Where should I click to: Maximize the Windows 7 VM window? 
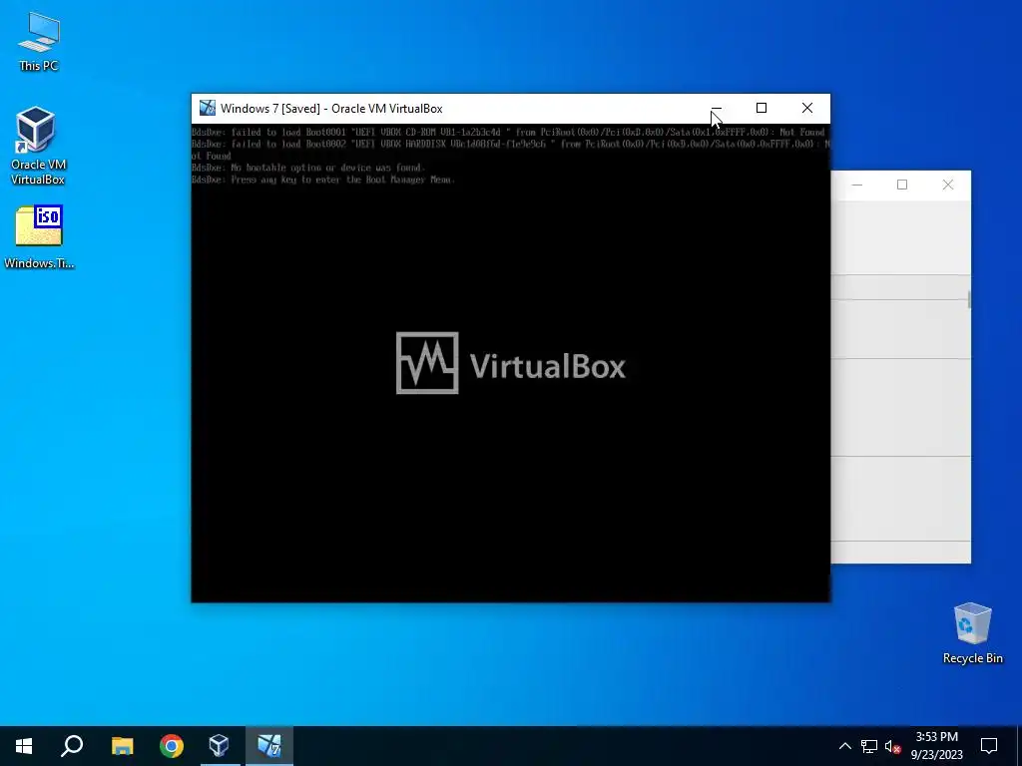coord(762,108)
